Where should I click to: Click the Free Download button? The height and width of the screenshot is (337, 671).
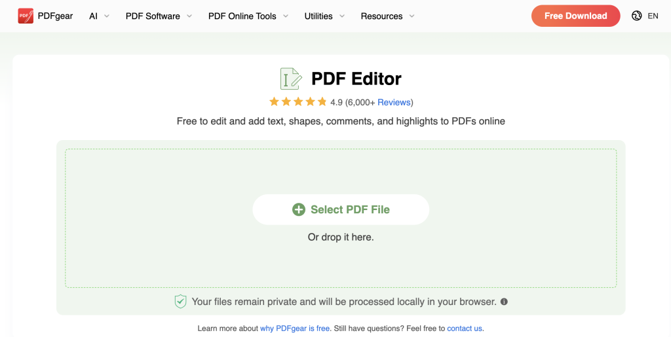575,16
